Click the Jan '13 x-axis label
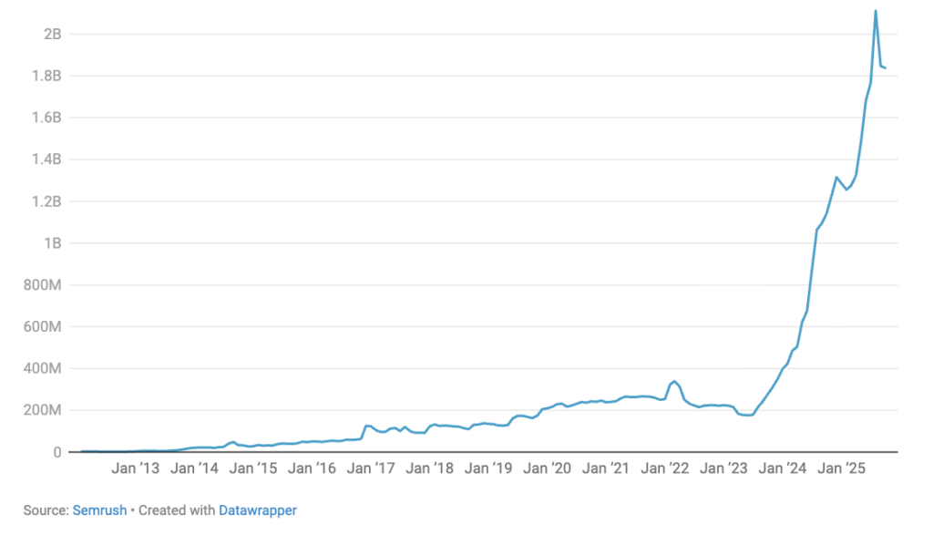 point(135,468)
